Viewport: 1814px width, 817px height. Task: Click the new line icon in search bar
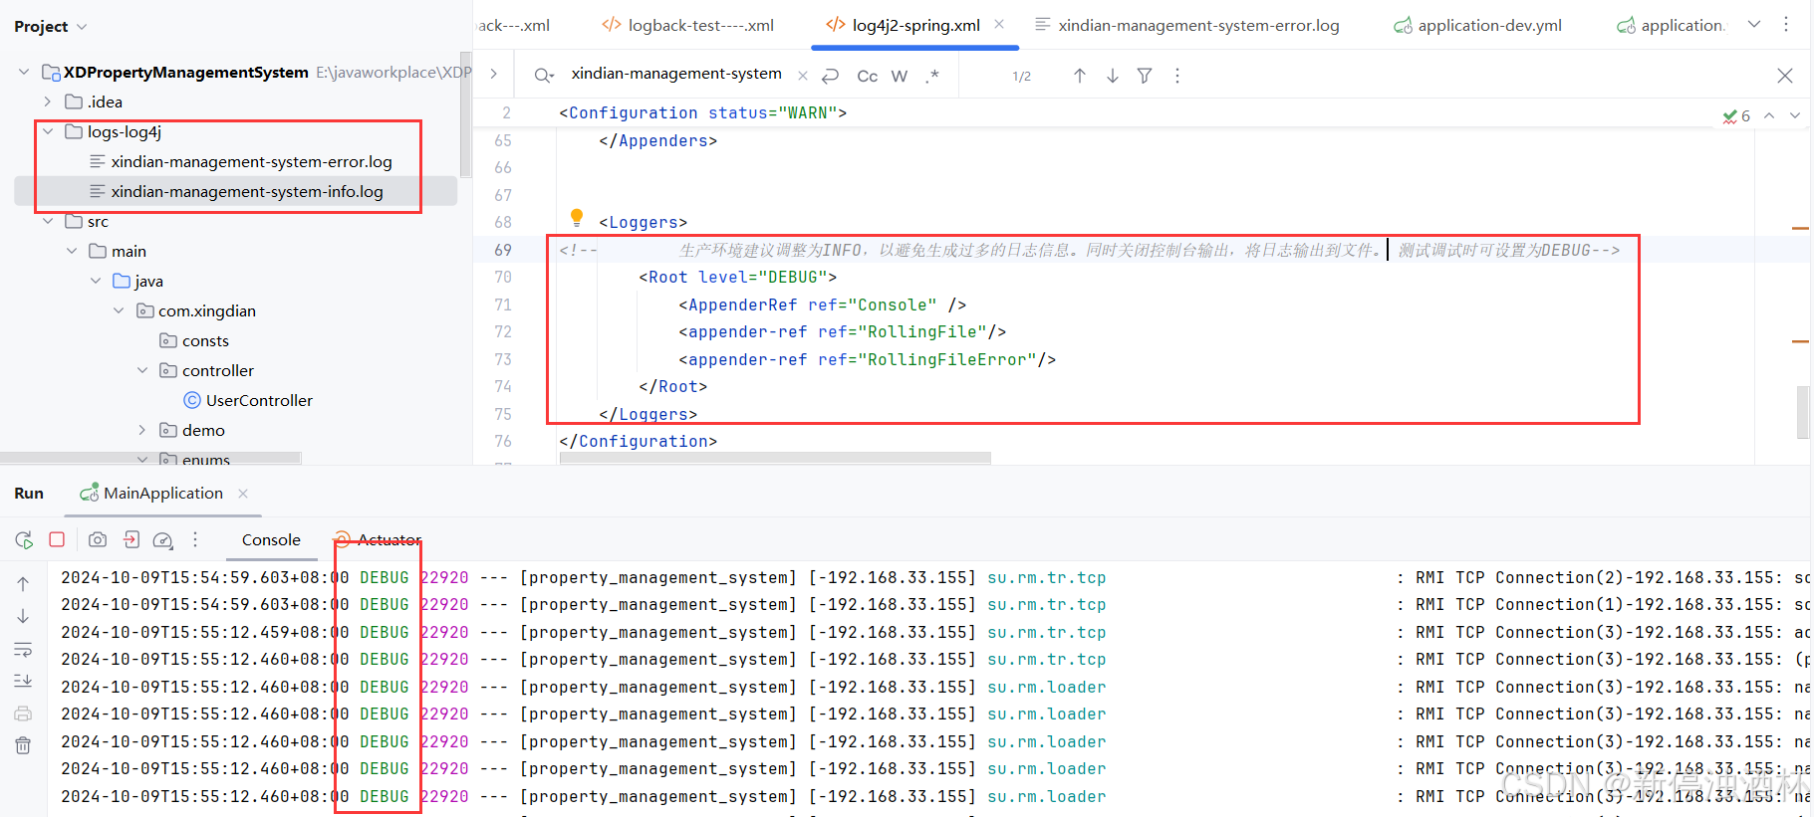pos(831,76)
